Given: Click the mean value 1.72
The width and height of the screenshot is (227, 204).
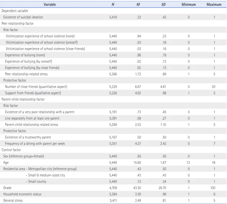Looking at the screenshot, I should coord(138,74).
